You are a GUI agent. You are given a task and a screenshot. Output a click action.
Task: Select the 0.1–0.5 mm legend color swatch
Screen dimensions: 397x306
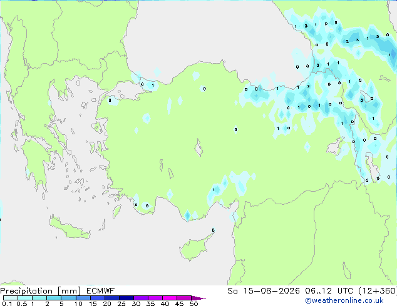pos(11,298)
